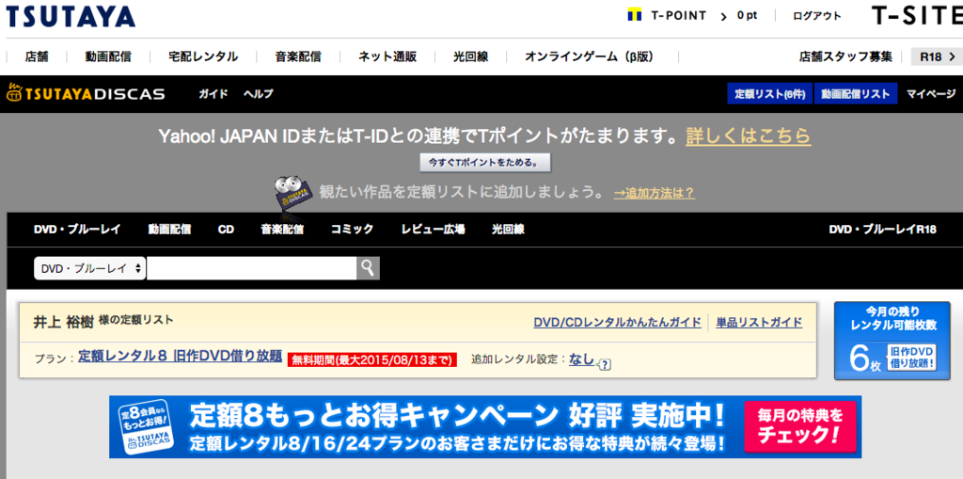The height and width of the screenshot is (479, 963).
Task: Click the TSUTAYA DISCAS logo
Action: tap(86, 94)
